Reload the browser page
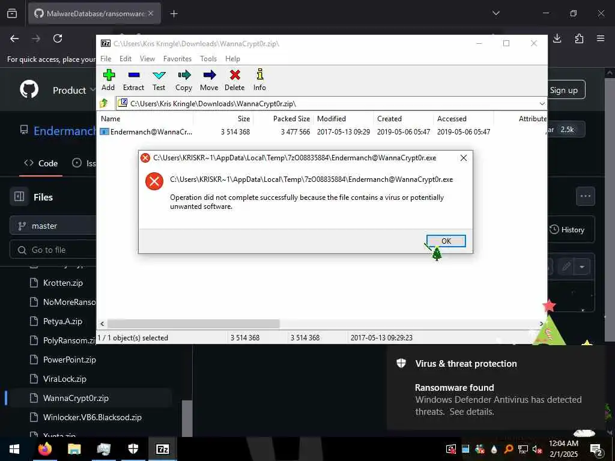This screenshot has width=615, height=461. point(58,38)
